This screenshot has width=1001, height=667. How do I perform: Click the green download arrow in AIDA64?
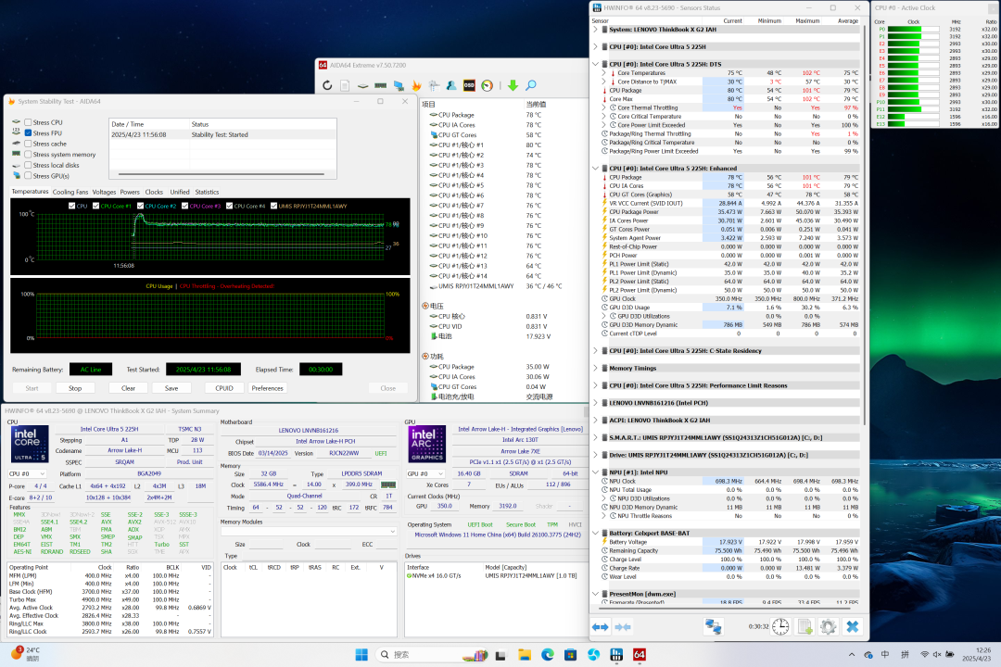[513, 85]
